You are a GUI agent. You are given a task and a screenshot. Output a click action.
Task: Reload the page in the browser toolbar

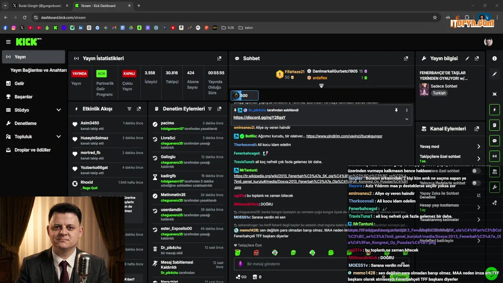(x=24, y=17)
